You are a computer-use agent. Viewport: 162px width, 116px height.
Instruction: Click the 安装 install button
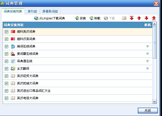click(80, 18)
